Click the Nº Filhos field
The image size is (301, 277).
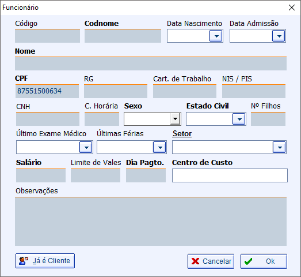pyautogui.click(x=268, y=119)
